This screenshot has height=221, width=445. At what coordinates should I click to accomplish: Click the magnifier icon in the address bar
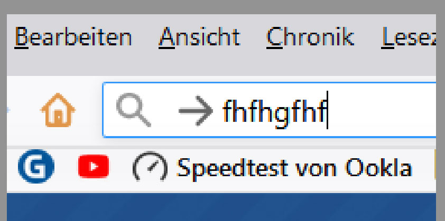[132, 111]
